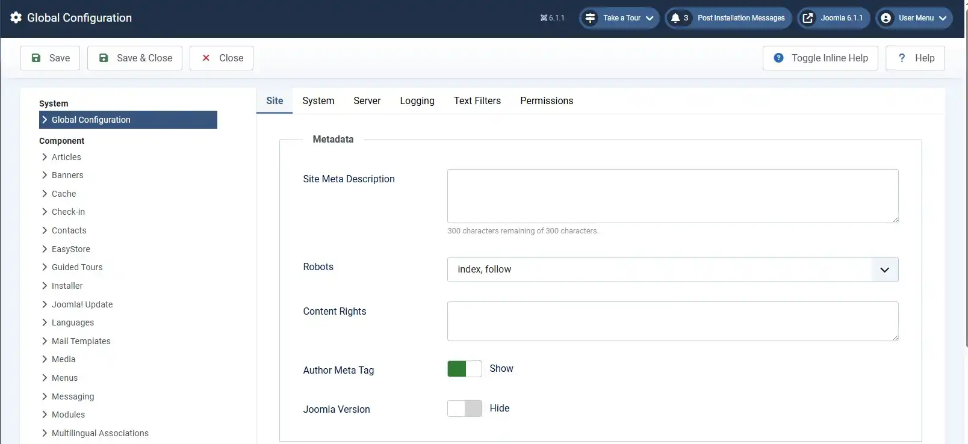Click chevron beside EasyStore in sidebar
This screenshot has width=968, height=444.
[x=45, y=249]
